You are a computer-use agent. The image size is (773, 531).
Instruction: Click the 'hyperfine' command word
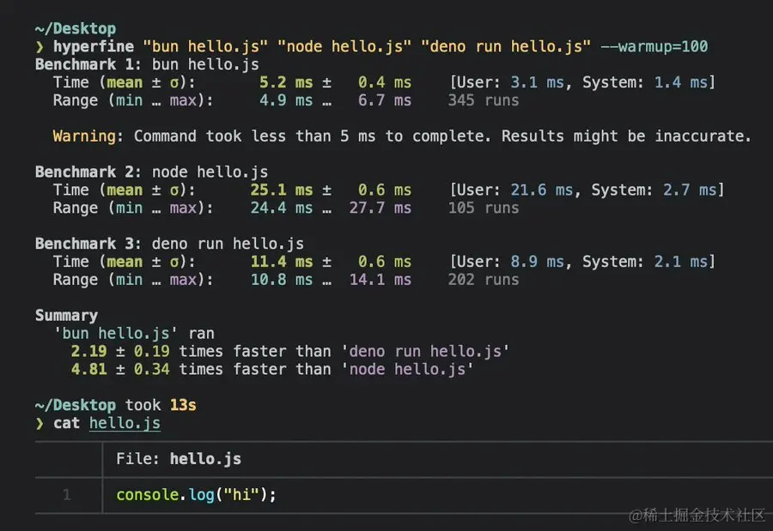(x=94, y=46)
